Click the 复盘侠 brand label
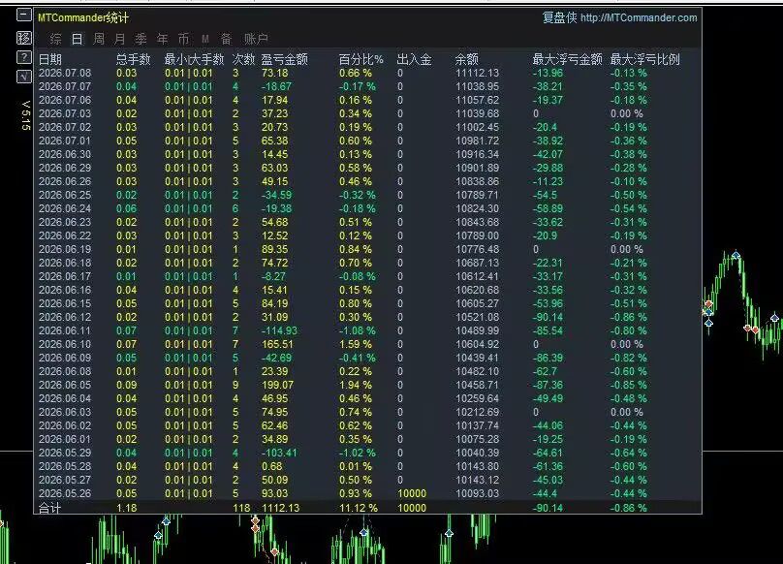Viewport: 783px width, 564px height. click(x=559, y=18)
